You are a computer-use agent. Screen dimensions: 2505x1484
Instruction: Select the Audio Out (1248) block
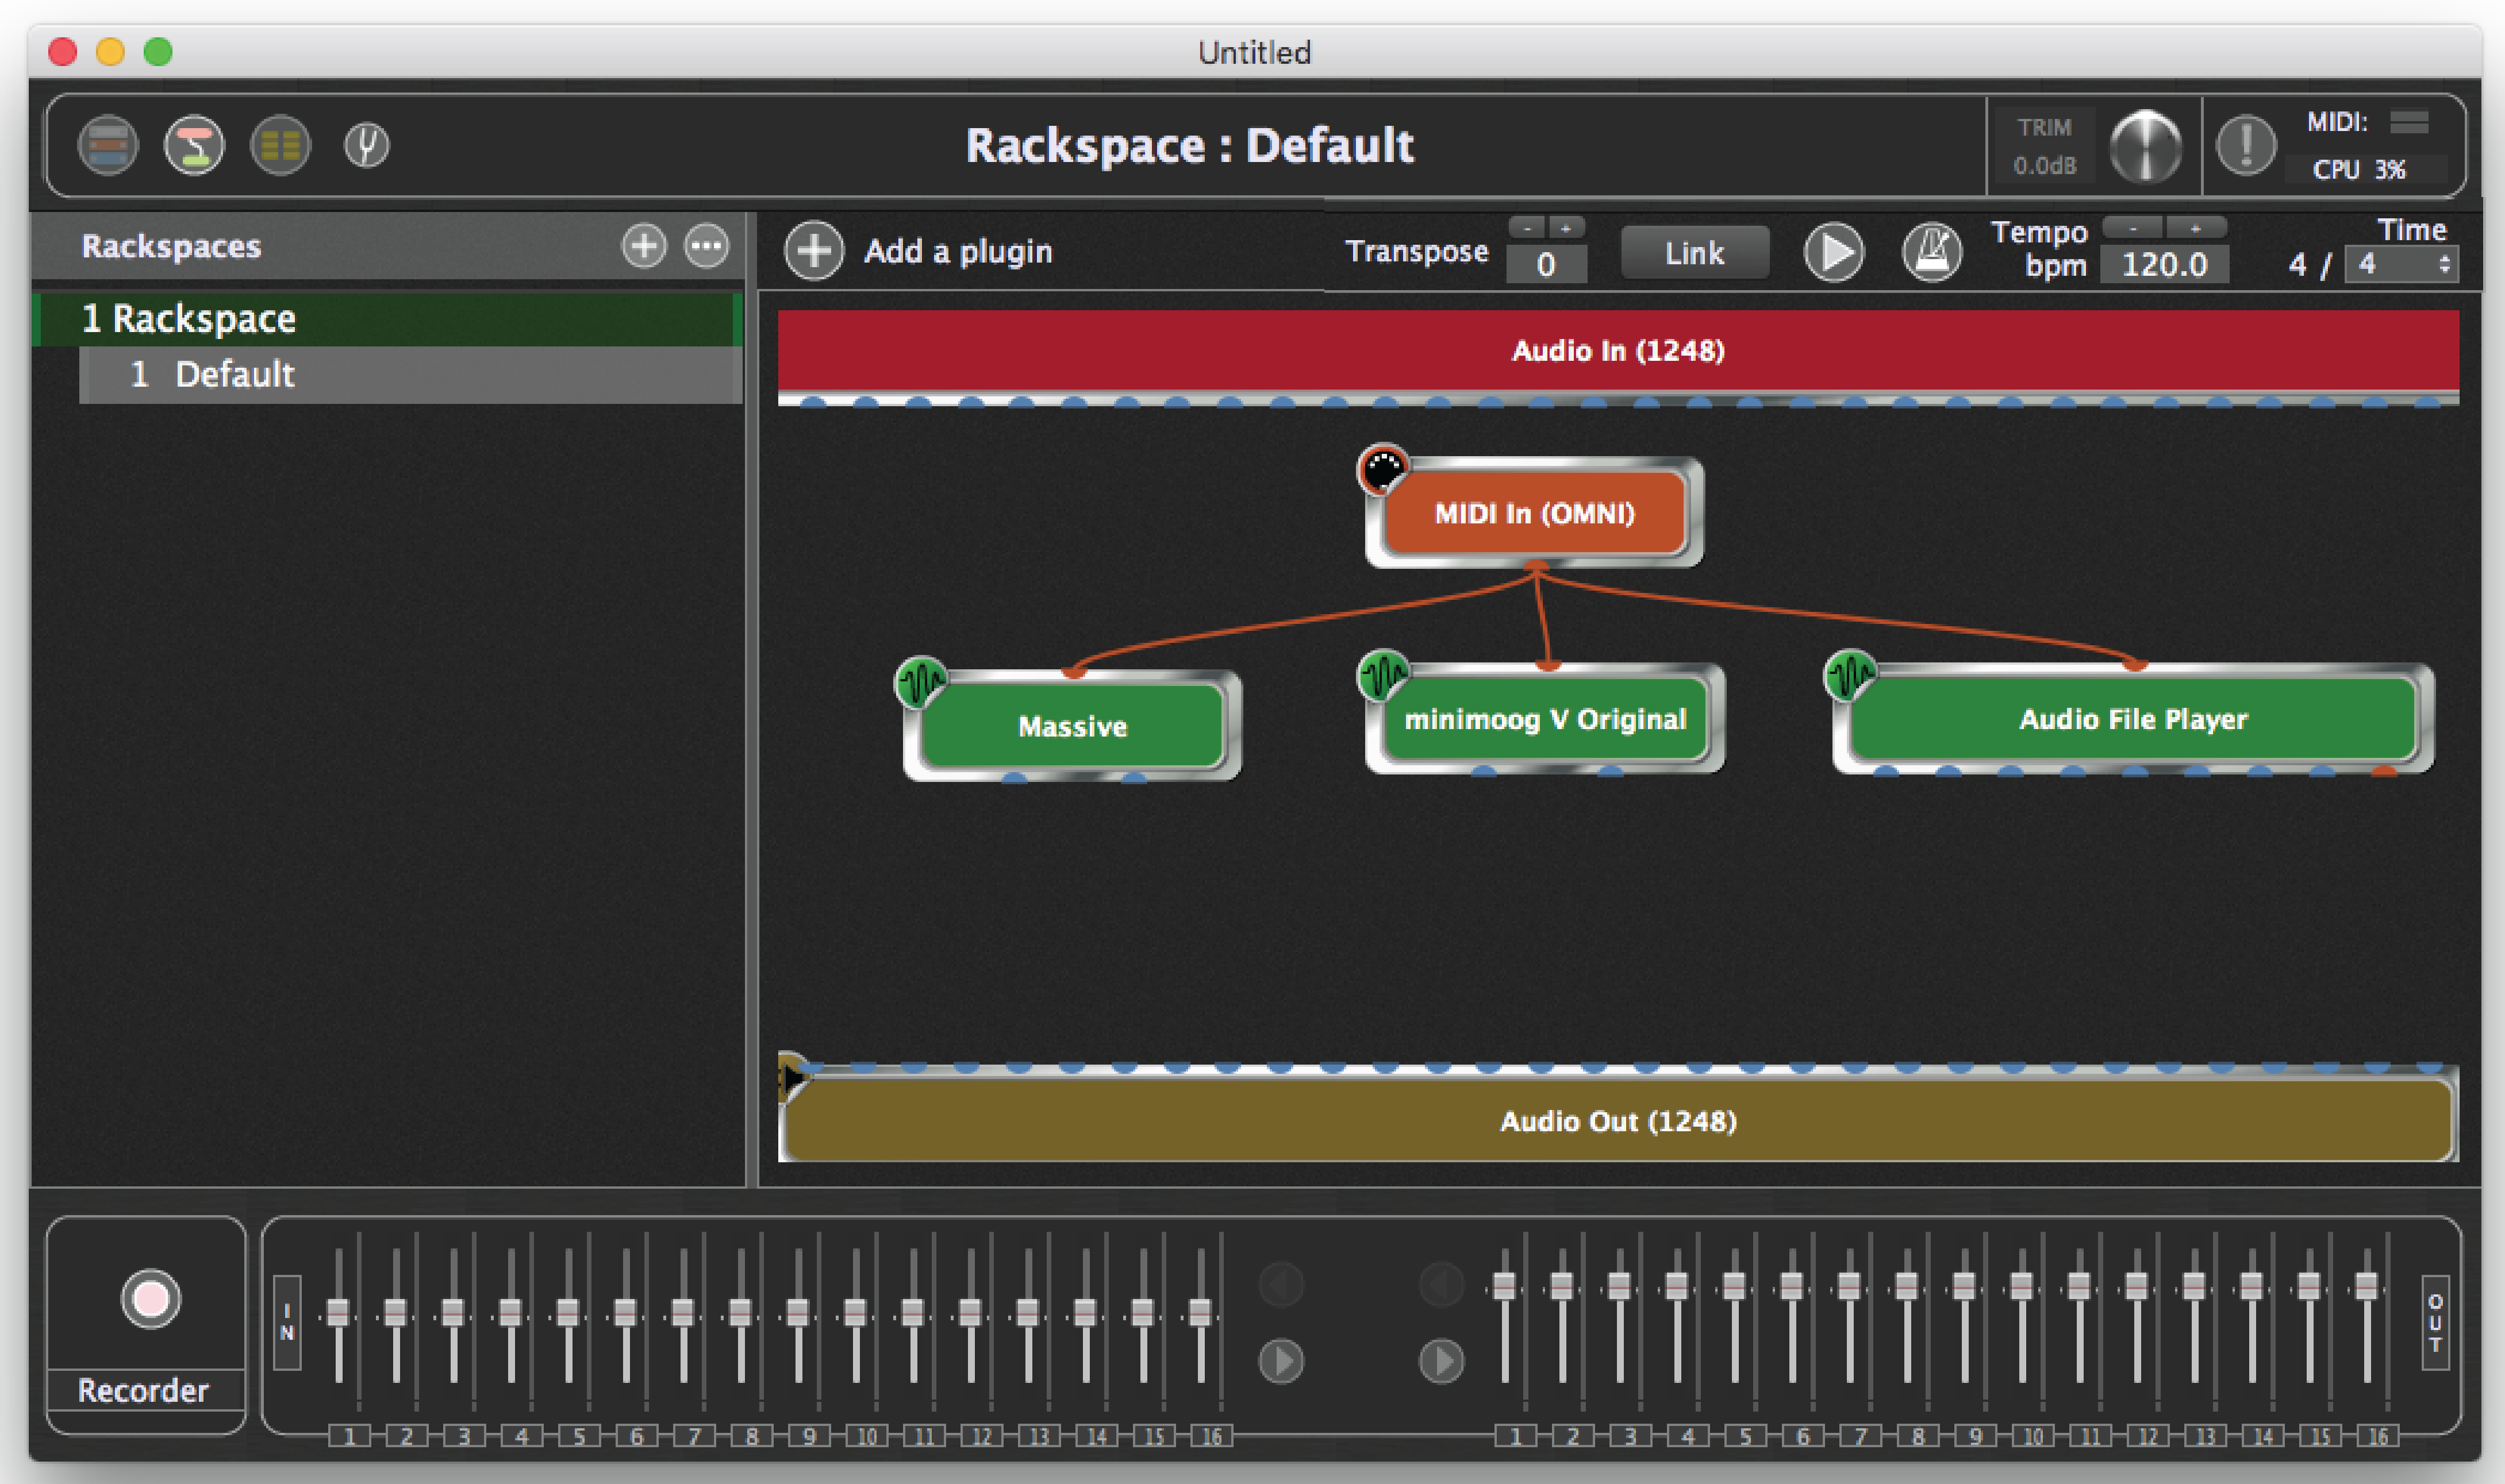[x=1619, y=1121]
